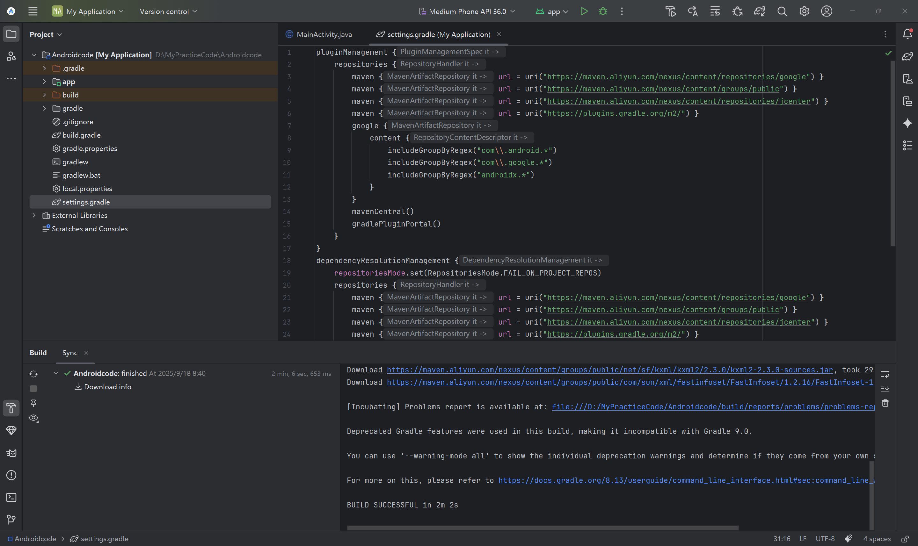
Task: Click the Debug app bug icon
Action: (x=603, y=11)
